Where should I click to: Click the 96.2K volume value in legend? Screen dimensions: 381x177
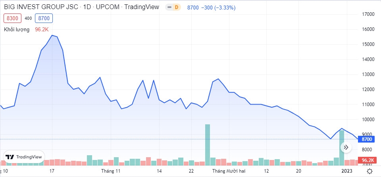[41, 29]
